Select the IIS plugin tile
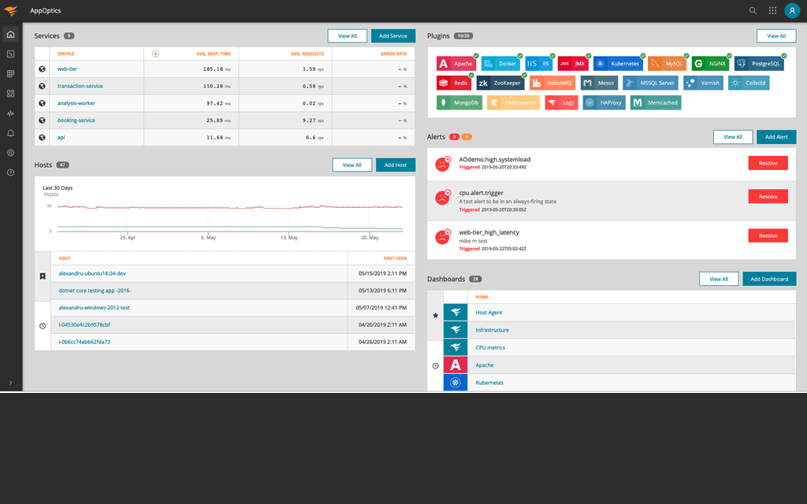Screen dimensions: 807x504 539,63
